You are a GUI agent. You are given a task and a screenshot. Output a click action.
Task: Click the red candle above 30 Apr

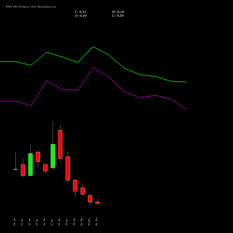pos(75,185)
